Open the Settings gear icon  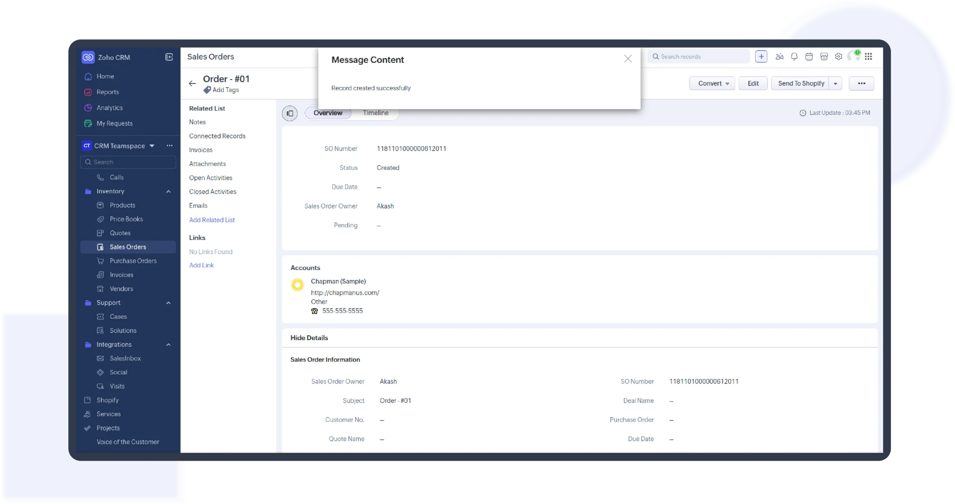click(x=839, y=56)
